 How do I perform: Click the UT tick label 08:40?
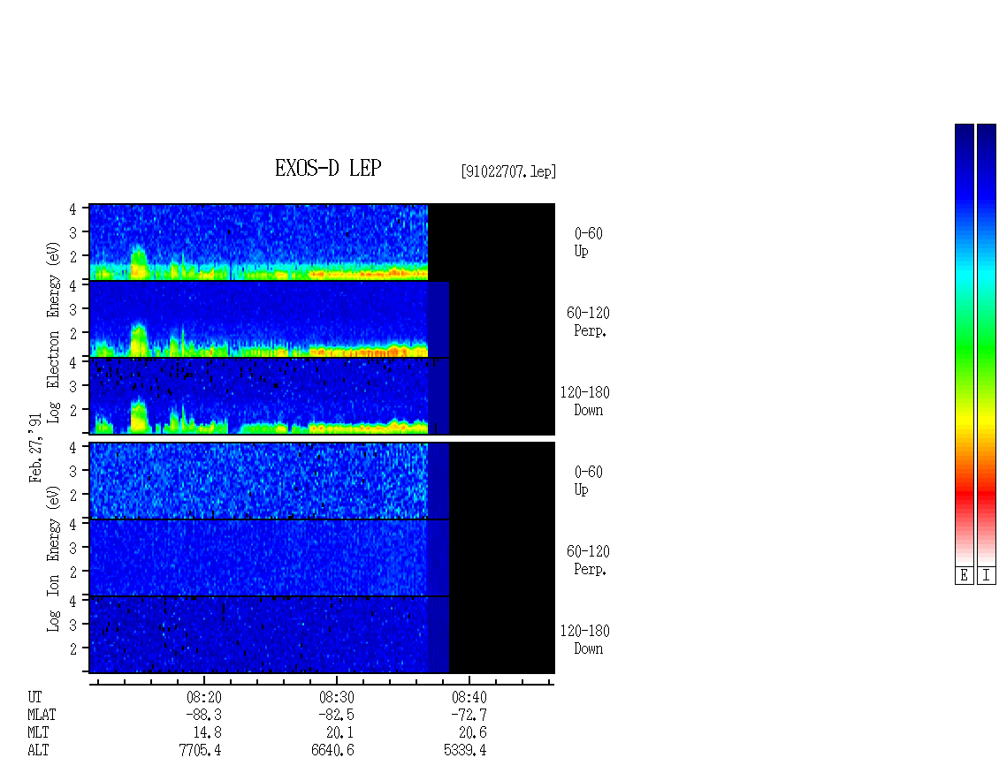(x=469, y=697)
